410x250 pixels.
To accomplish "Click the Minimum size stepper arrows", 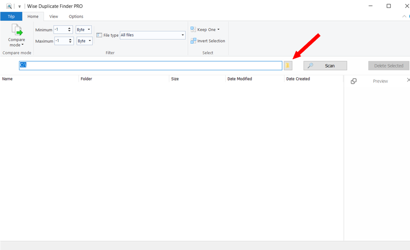I will click(x=69, y=29).
